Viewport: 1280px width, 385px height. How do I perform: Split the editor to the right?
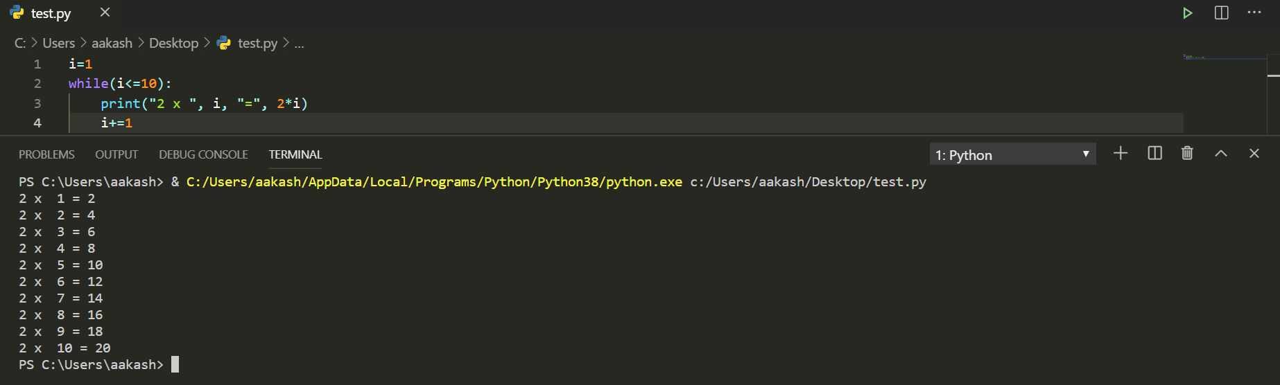coord(1221,13)
